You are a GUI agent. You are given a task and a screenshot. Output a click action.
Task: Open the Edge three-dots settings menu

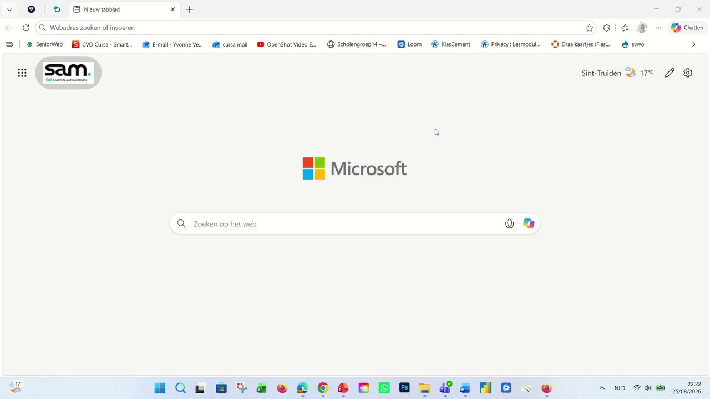pyautogui.click(x=658, y=28)
